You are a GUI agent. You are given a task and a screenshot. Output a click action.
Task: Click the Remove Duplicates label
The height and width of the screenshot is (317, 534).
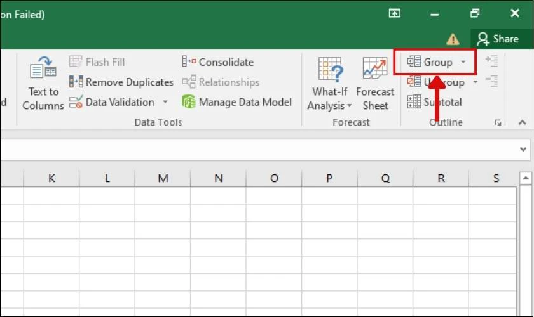(x=130, y=82)
